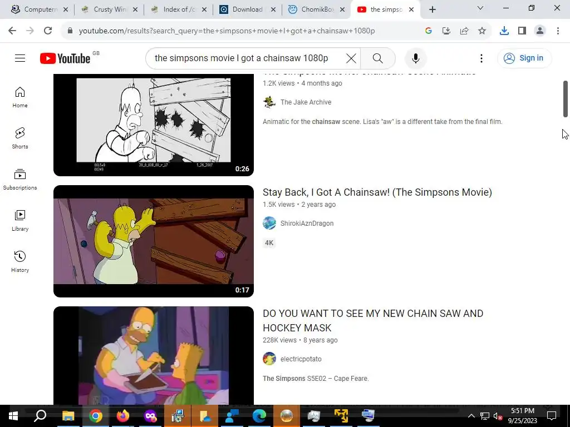Screen dimensions: 570x427
Task: Open Home in the sidebar
Action: click(20, 97)
